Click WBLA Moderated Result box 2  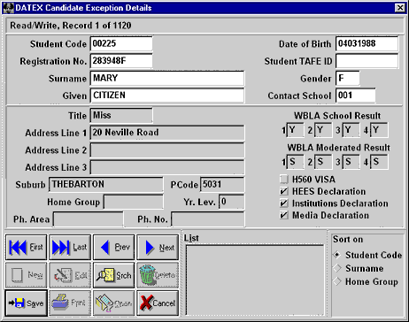tap(323, 162)
